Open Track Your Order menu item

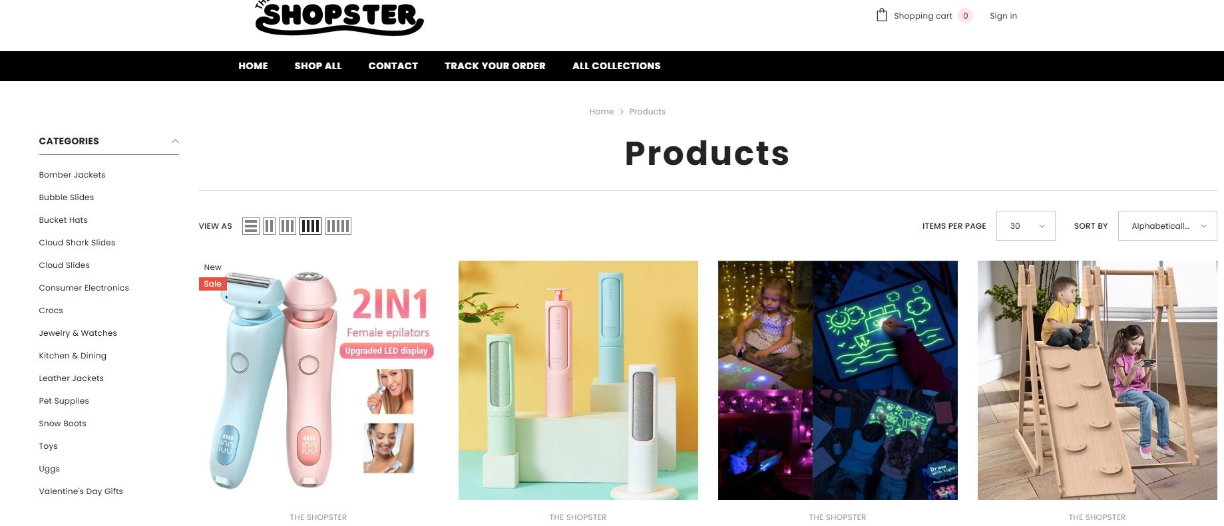[x=495, y=66]
